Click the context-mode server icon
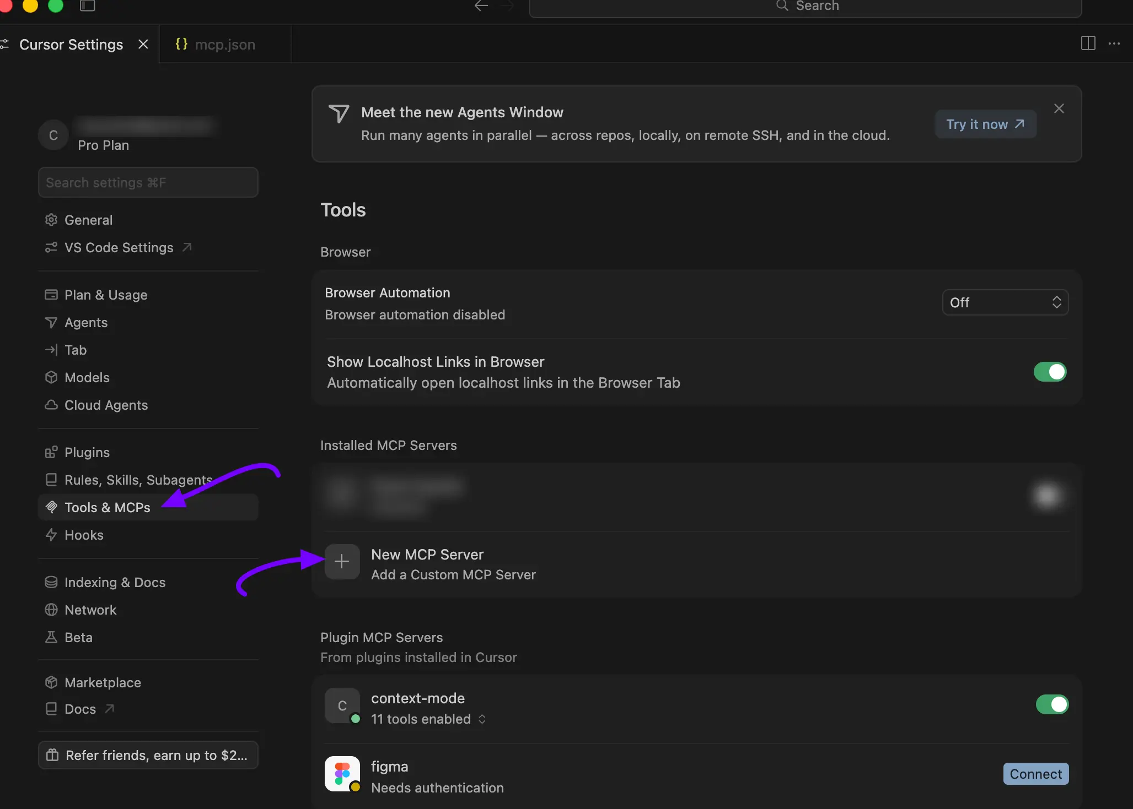 click(342, 705)
